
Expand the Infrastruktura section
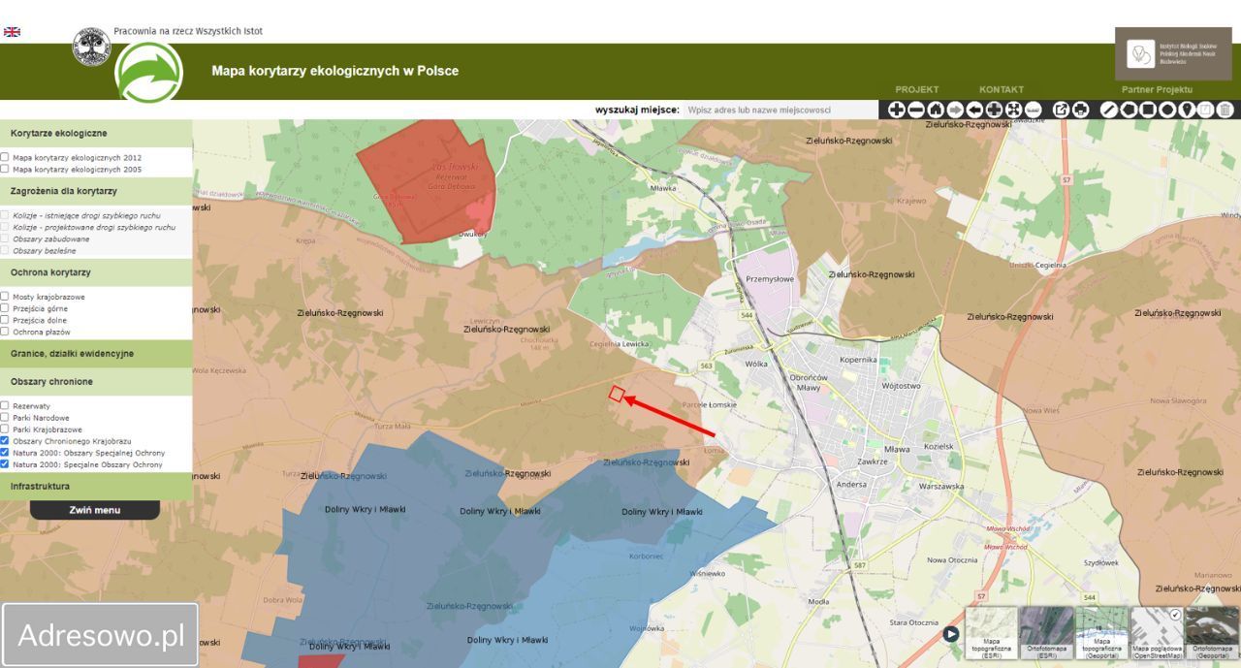coord(96,486)
